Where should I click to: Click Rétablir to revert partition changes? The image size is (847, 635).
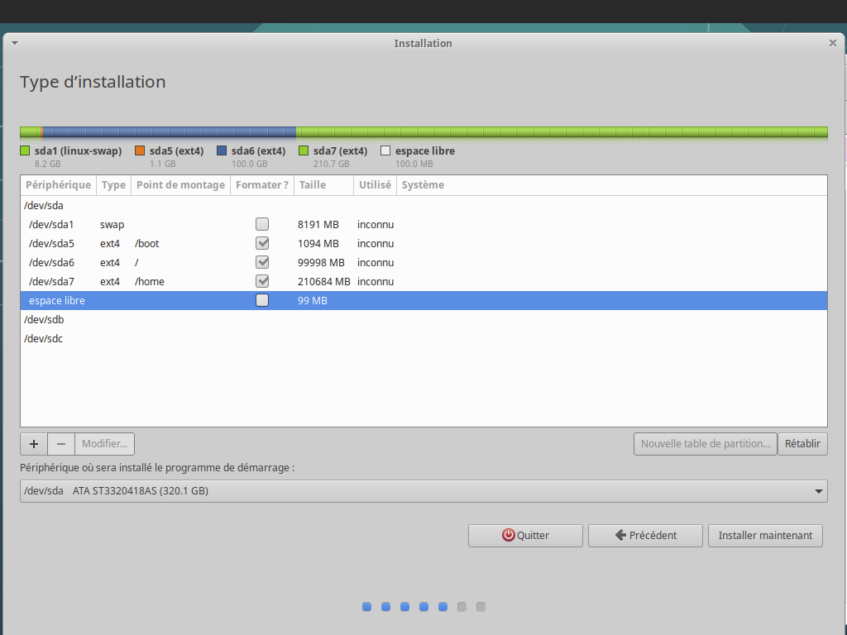coord(802,444)
